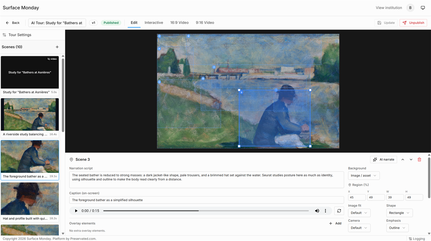Click the Unpublish button
431x241 pixels.
413,23
